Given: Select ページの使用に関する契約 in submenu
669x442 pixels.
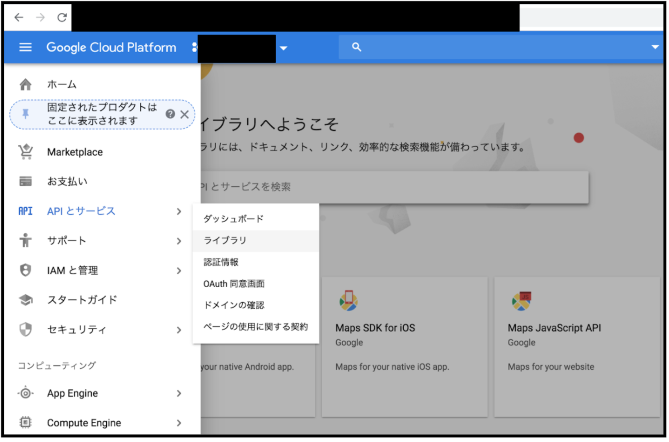Looking at the screenshot, I should [256, 327].
